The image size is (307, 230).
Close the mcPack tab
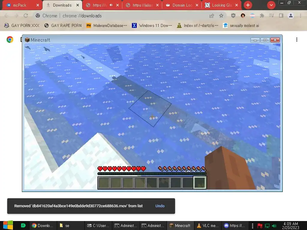tap(38, 5)
